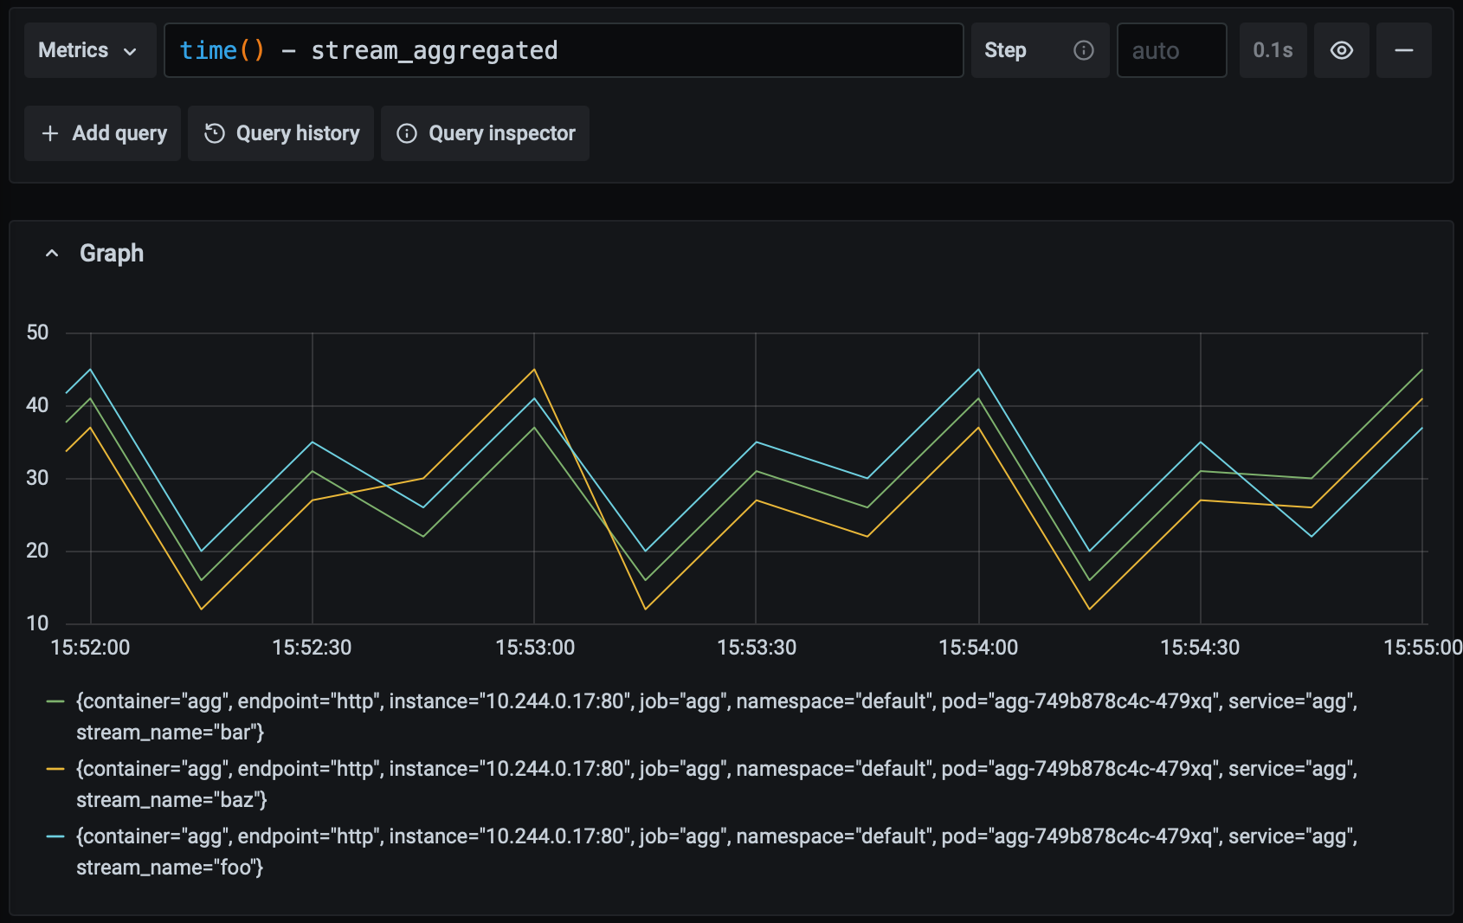Toggle the stream_name="baz" legend series
Screen dimensions: 1463x923
715,769
